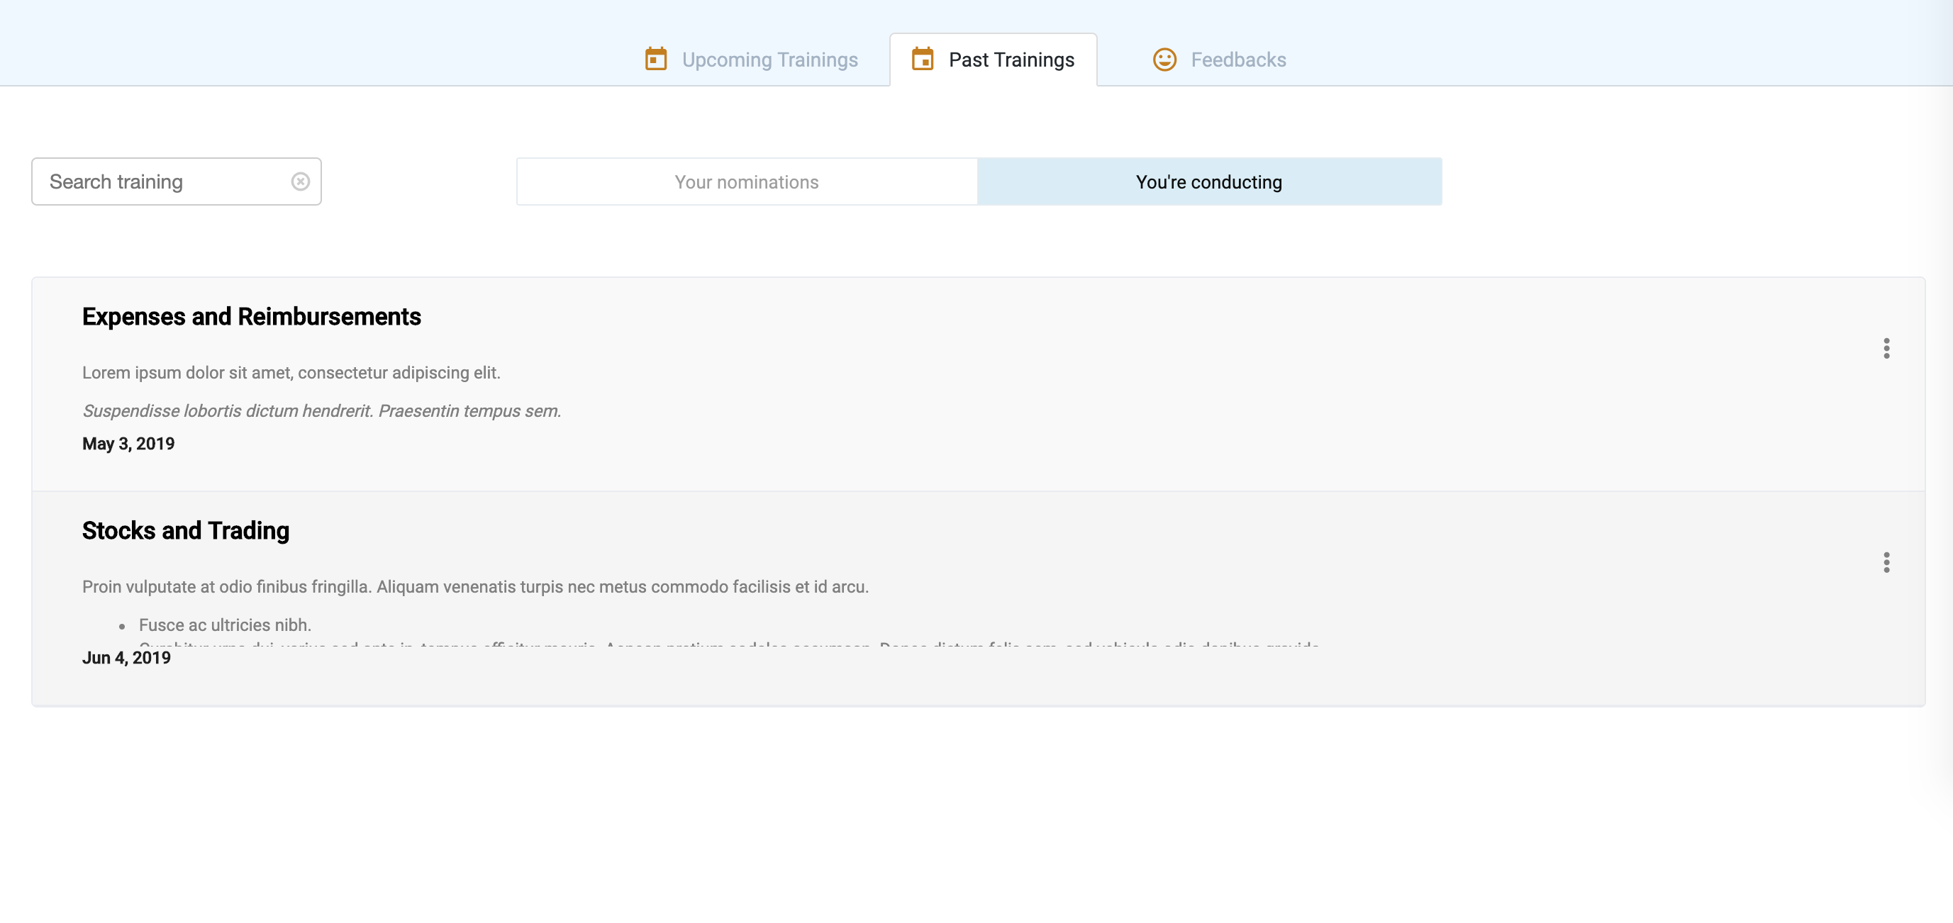Click the italic Suspendisse lobortis text
Image resolution: width=1953 pixels, height=923 pixels.
[x=321, y=410]
